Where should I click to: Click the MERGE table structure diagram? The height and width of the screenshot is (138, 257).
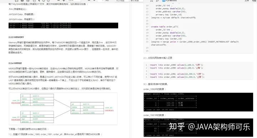[63, 109]
